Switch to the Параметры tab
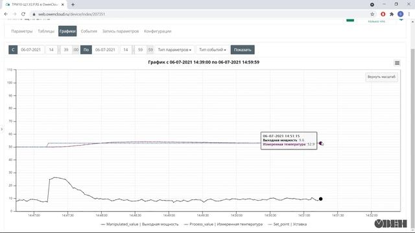Viewport: 415px width, 233px height. click(21, 31)
